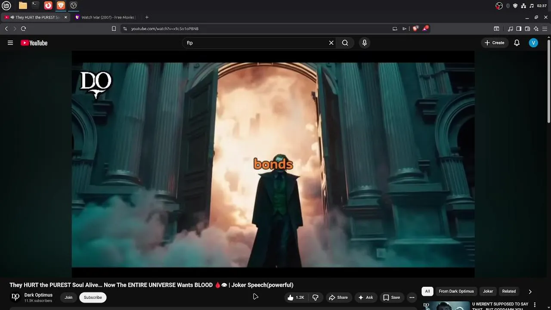Select the 'All' filter chip
The width and height of the screenshot is (551, 310).
pos(427,291)
